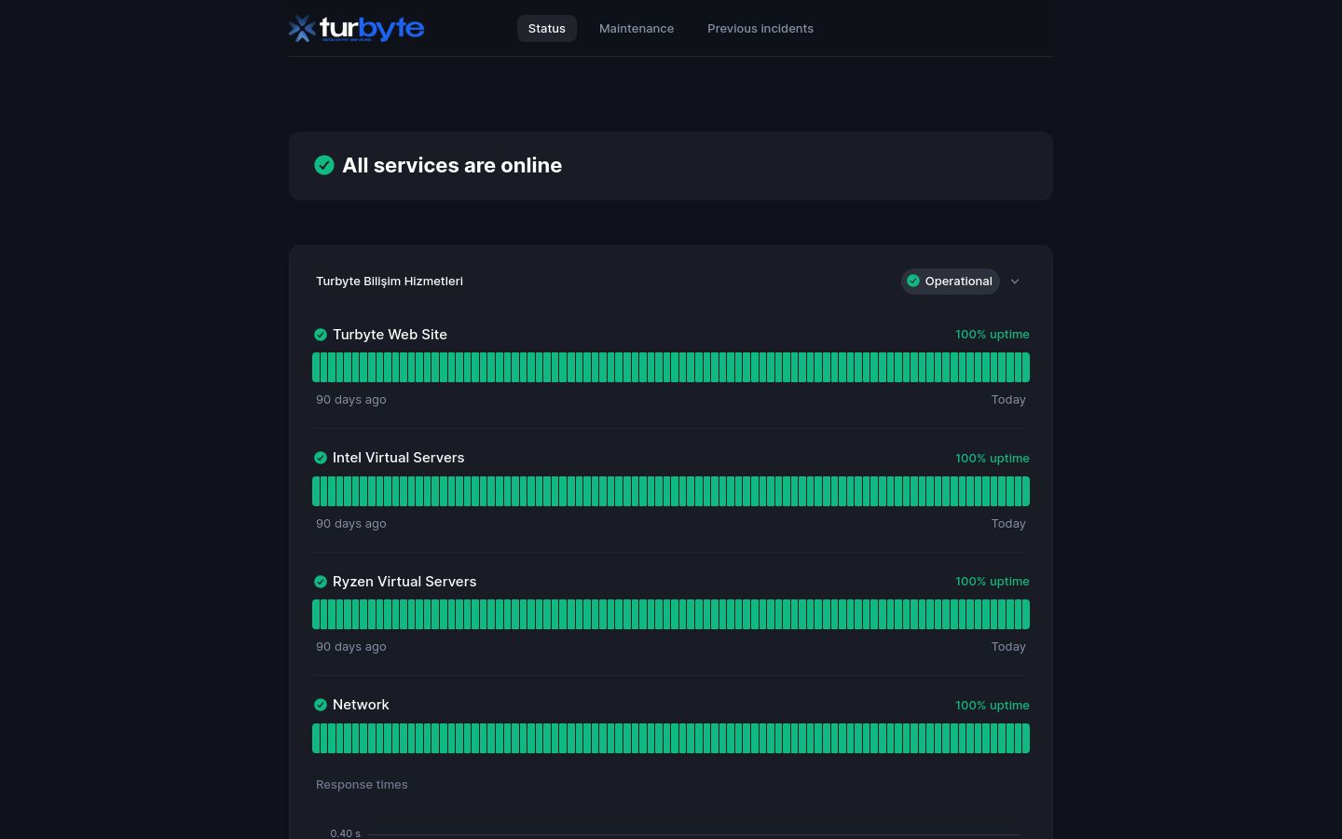Viewport: 1342px width, 839px height.
Task: Click the green check beside All services online
Action: [324, 165]
